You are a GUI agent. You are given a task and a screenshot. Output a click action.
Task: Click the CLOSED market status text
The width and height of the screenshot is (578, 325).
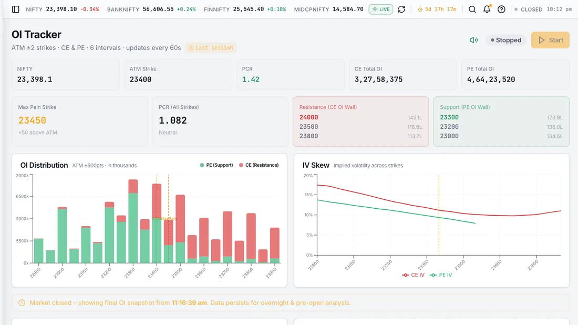tap(531, 9)
